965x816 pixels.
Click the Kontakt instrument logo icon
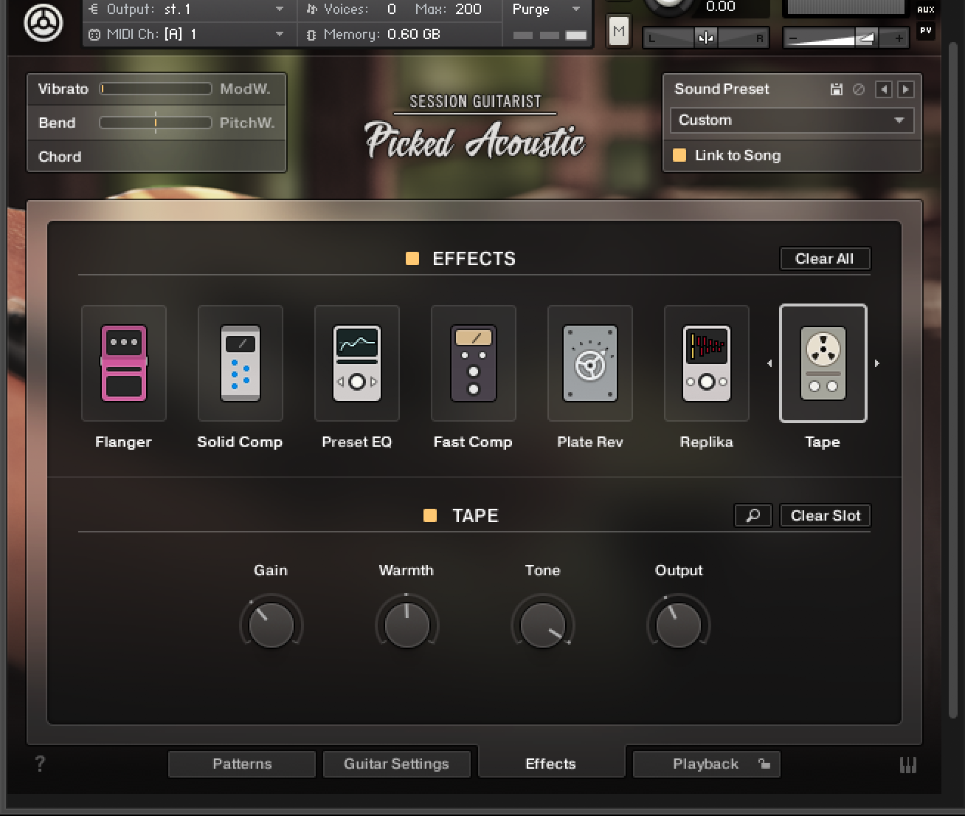[43, 22]
